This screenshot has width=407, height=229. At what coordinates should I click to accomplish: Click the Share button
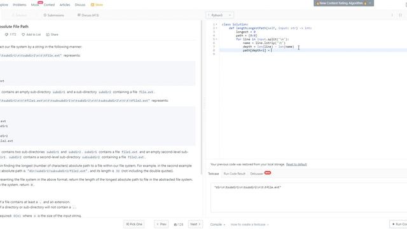pyautogui.click(x=52, y=34)
